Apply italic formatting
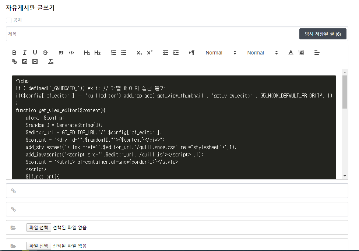The height and width of the screenshot is (251, 359). coord(25,53)
